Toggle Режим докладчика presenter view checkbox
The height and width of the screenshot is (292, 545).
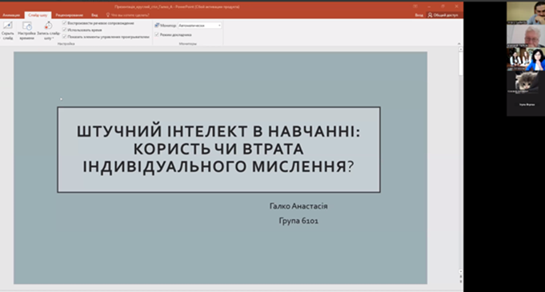[157, 34]
